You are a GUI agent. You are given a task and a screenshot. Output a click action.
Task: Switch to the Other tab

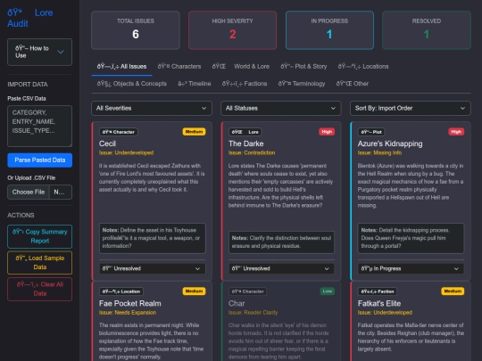coord(353,84)
